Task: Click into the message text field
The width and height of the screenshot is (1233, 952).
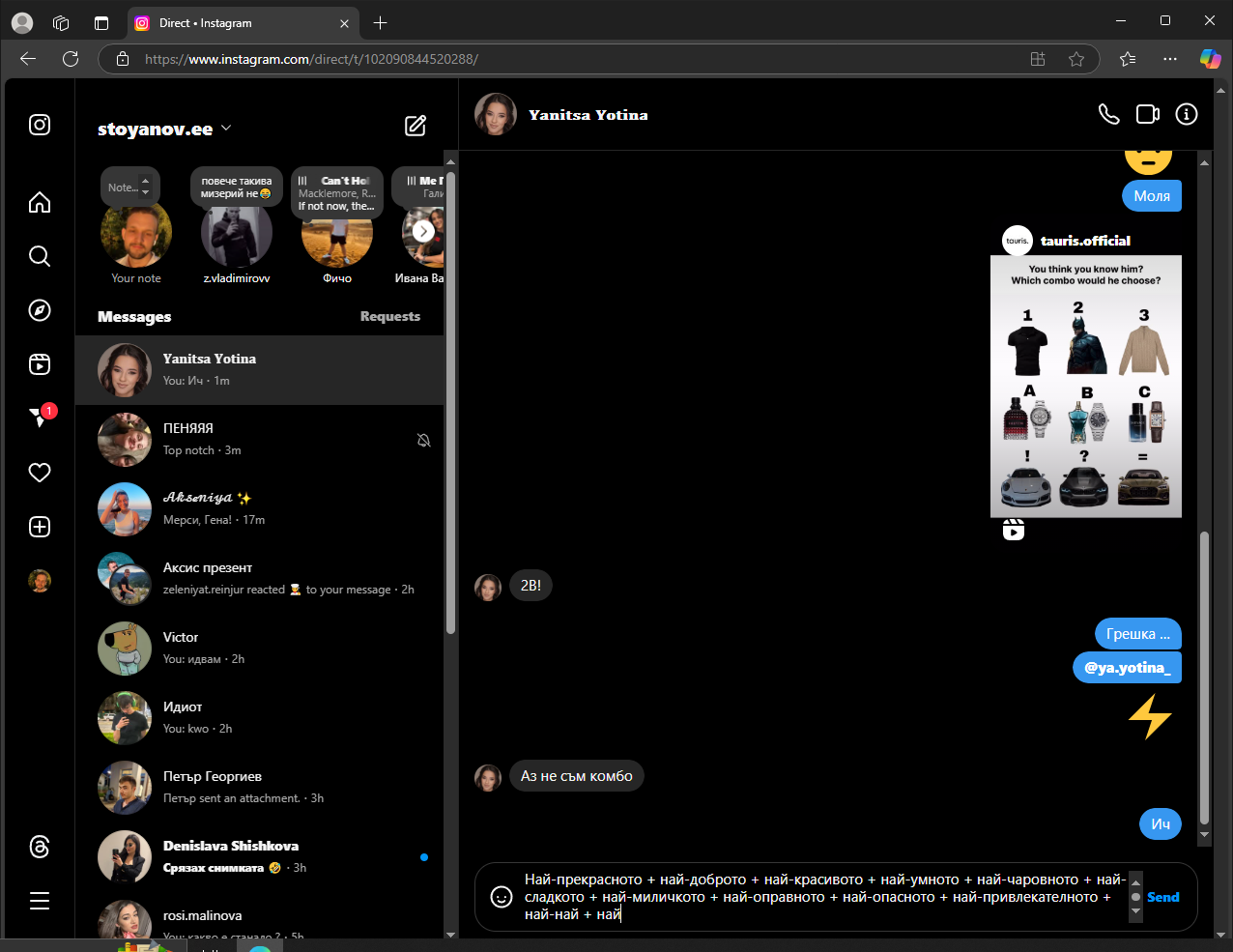Action: 824,897
